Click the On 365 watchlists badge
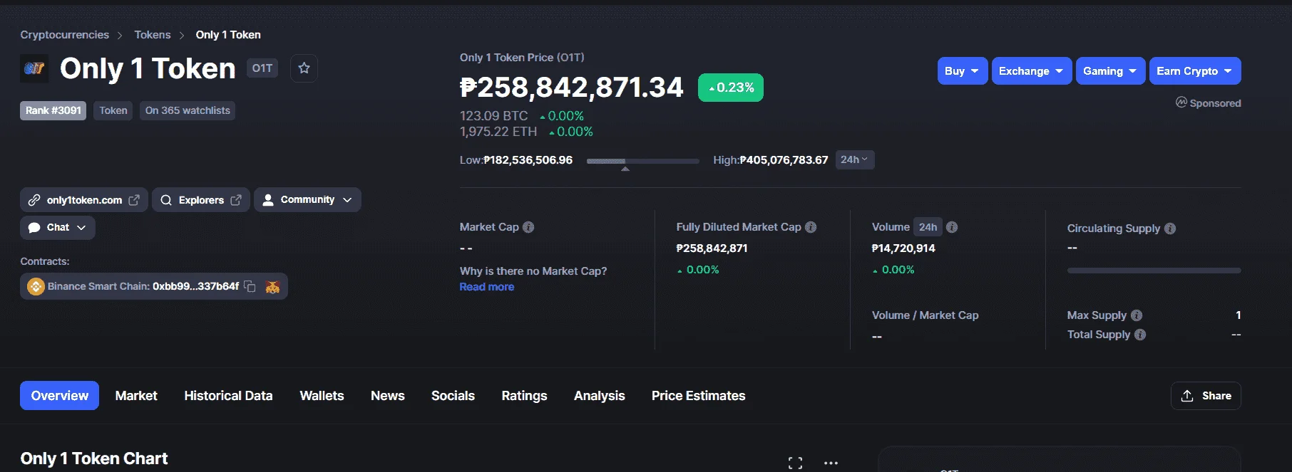Screen dimensions: 1292x472 tap(188, 111)
